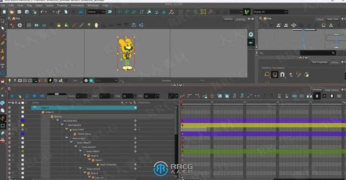The height and width of the screenshot is (180, 346).
Task: Click the gear settings icon in the Camera toolbar
Action: click(x=20, y=25)
